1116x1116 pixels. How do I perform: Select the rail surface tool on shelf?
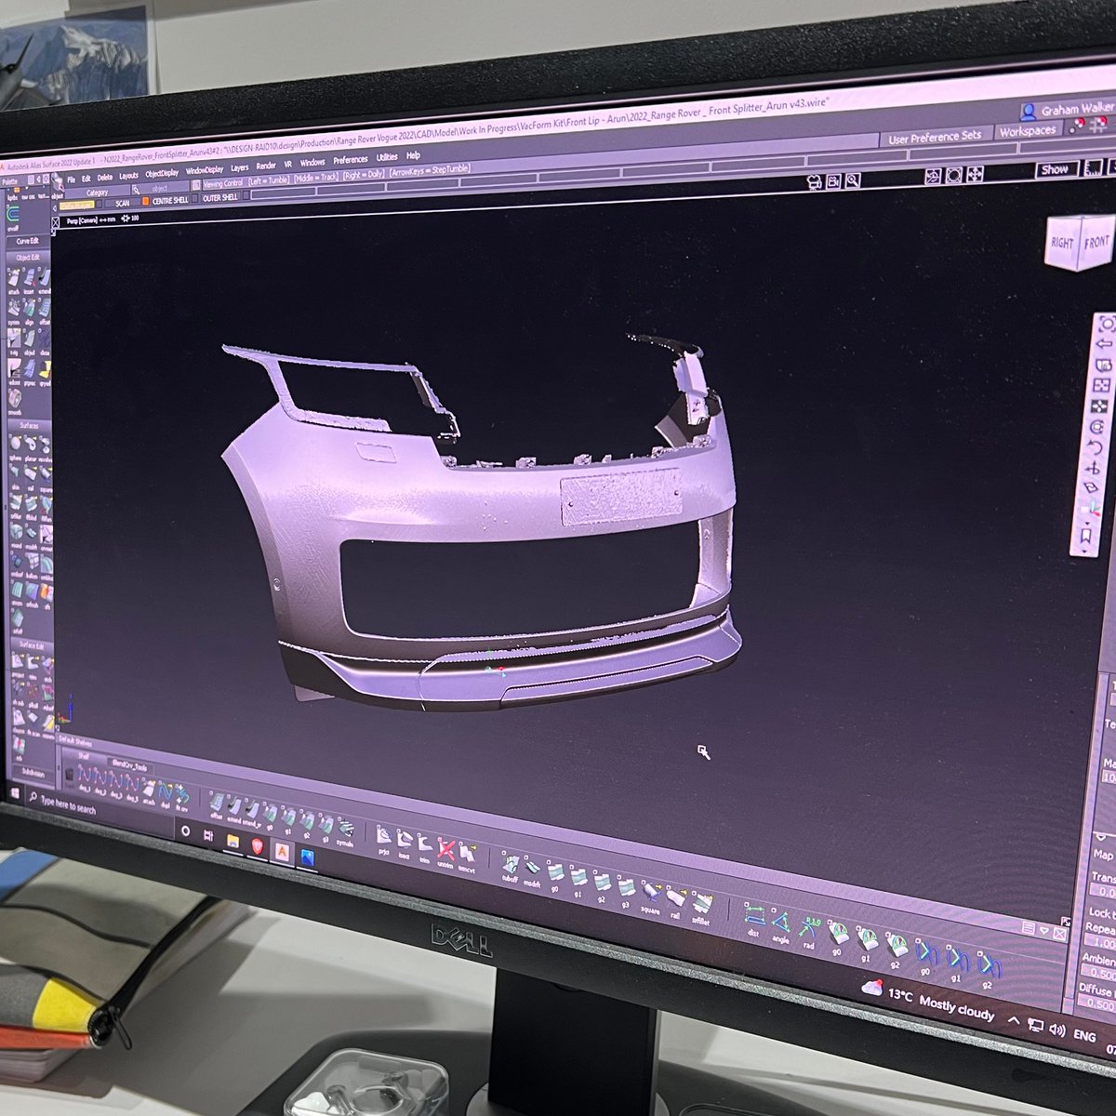click(675, 903)
